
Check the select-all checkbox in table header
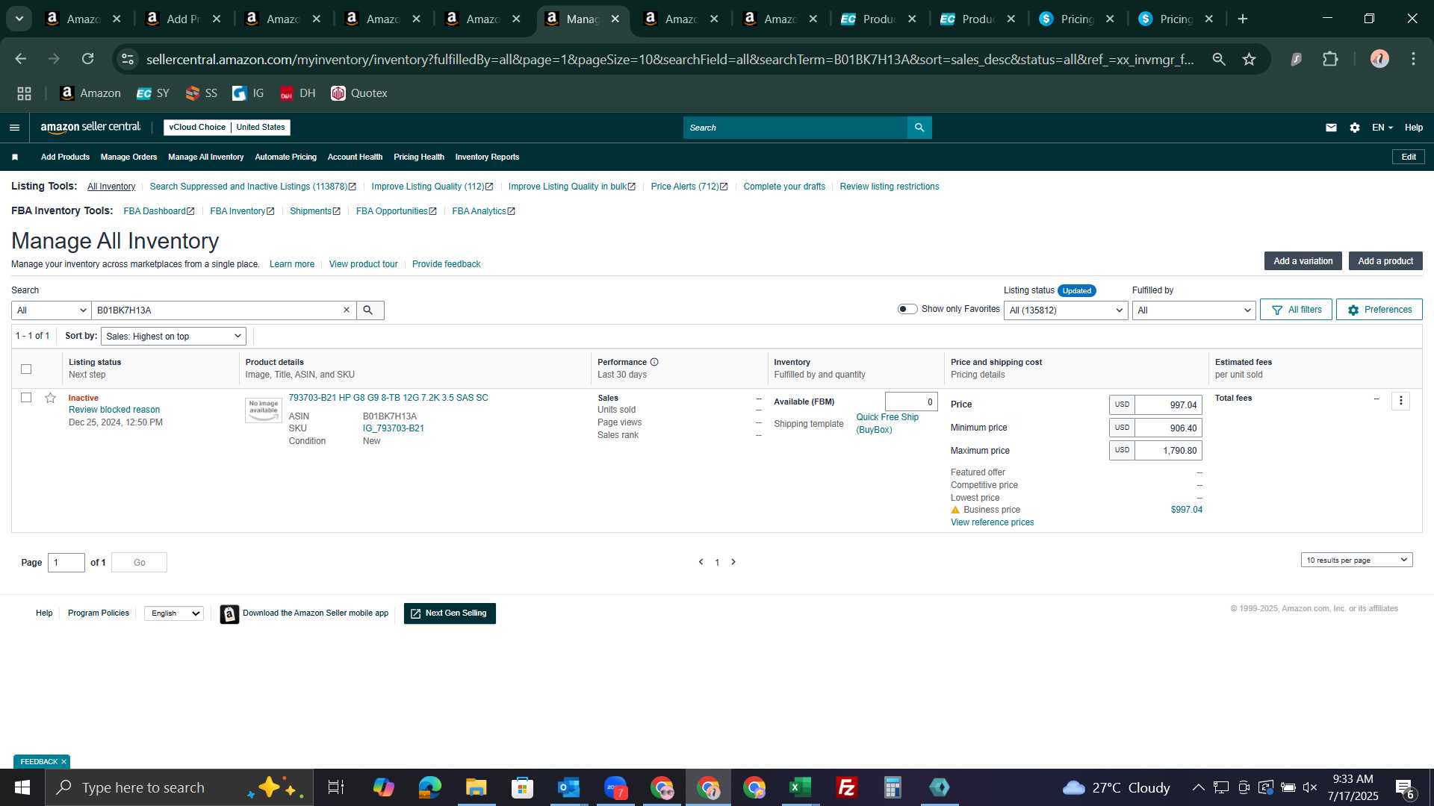[x=26, y=369]
